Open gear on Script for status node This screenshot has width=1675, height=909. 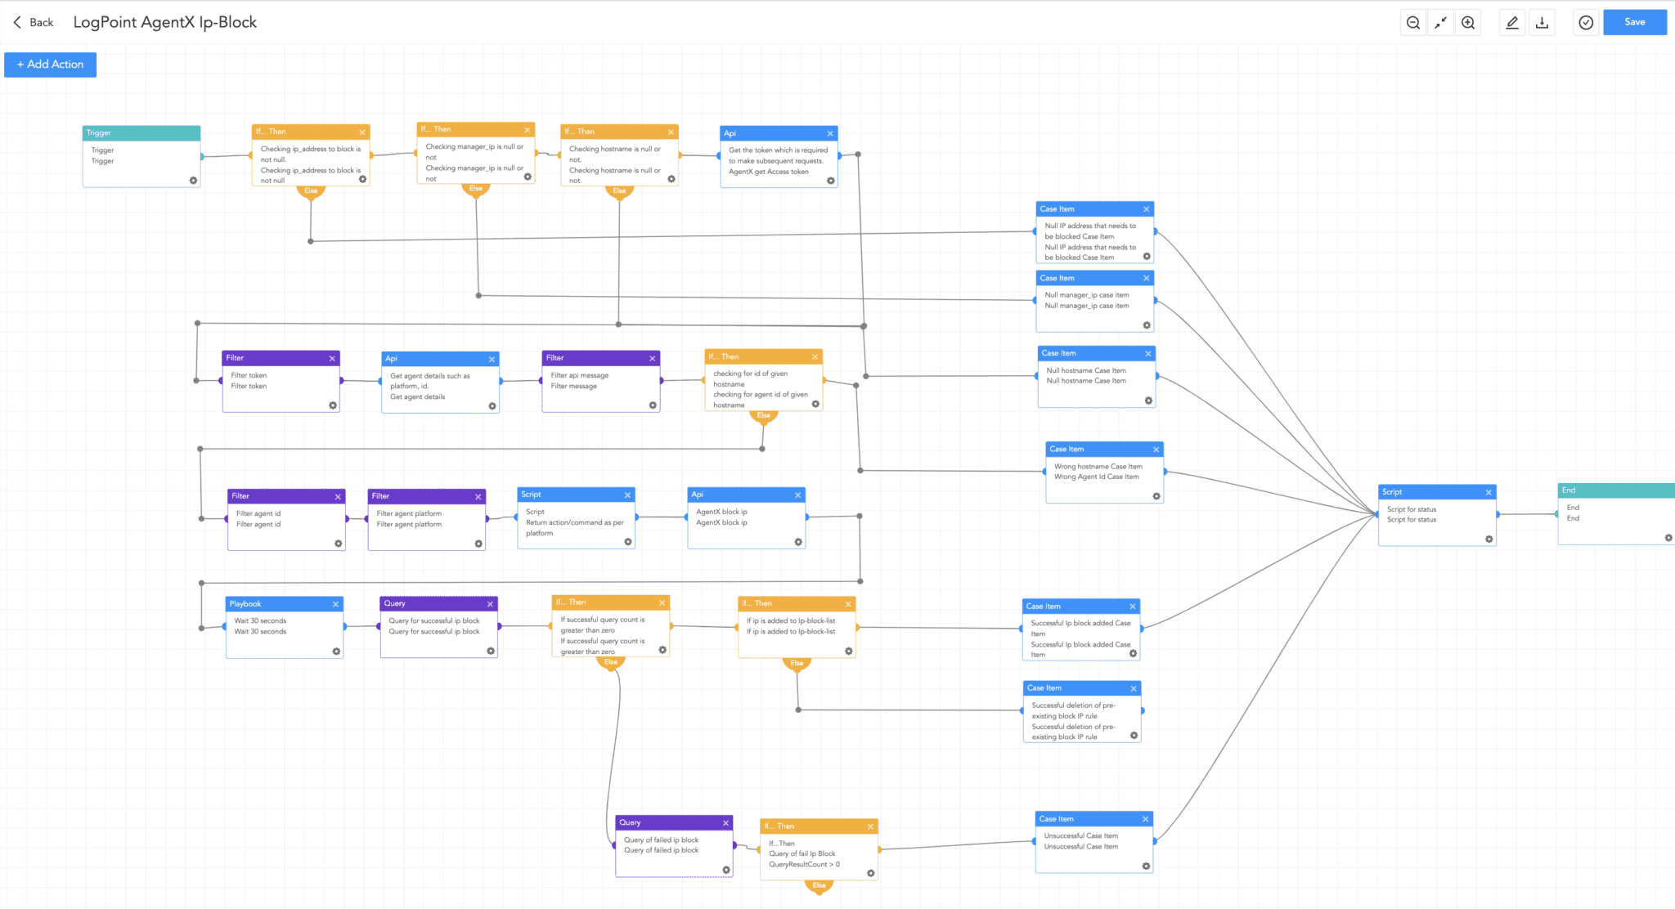point(1489,540)
